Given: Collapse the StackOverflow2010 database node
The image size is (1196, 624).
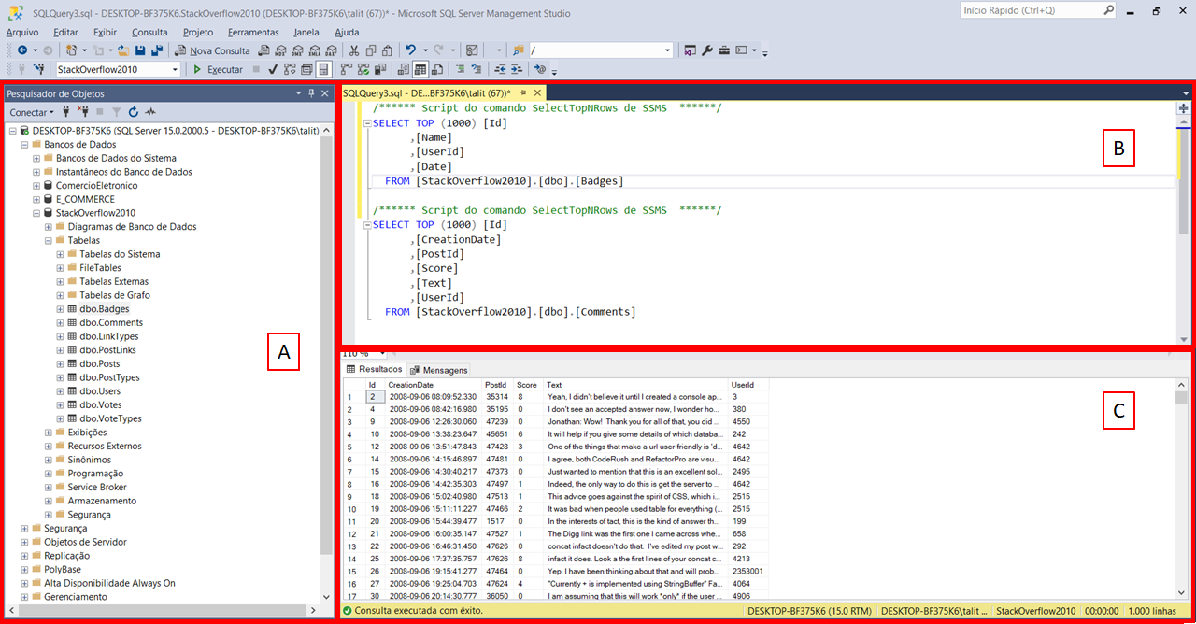Looking at the screenshot, I should tap(36, 213).
